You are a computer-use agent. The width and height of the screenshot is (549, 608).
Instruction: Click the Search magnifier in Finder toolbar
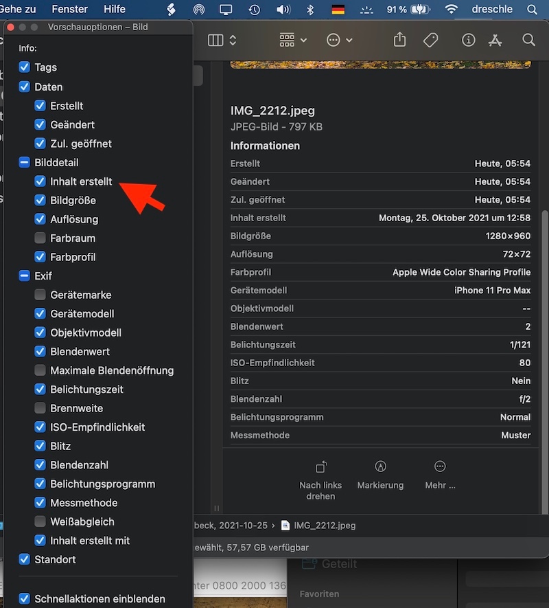(528, 41)
